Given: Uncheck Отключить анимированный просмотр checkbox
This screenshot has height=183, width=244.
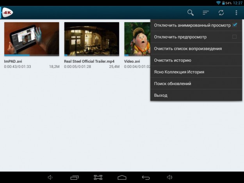Looking at the screenshot, I should coord(235,25).
